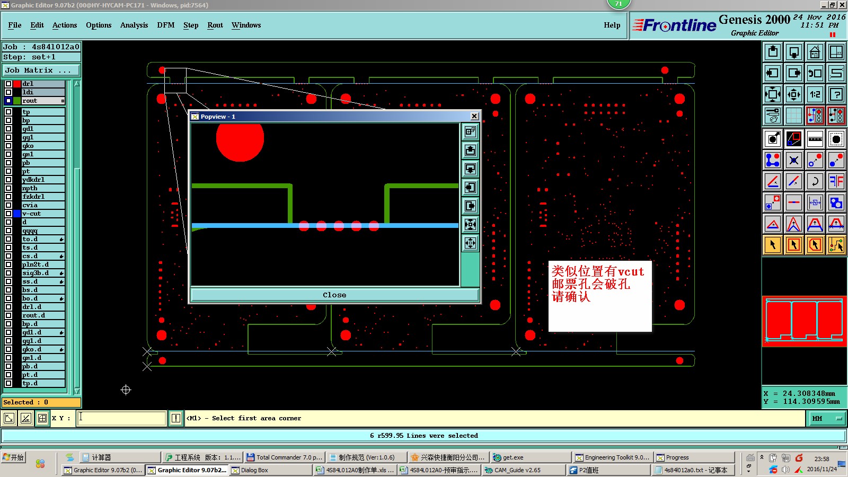Click the Job Matrix button

point(41,70)
